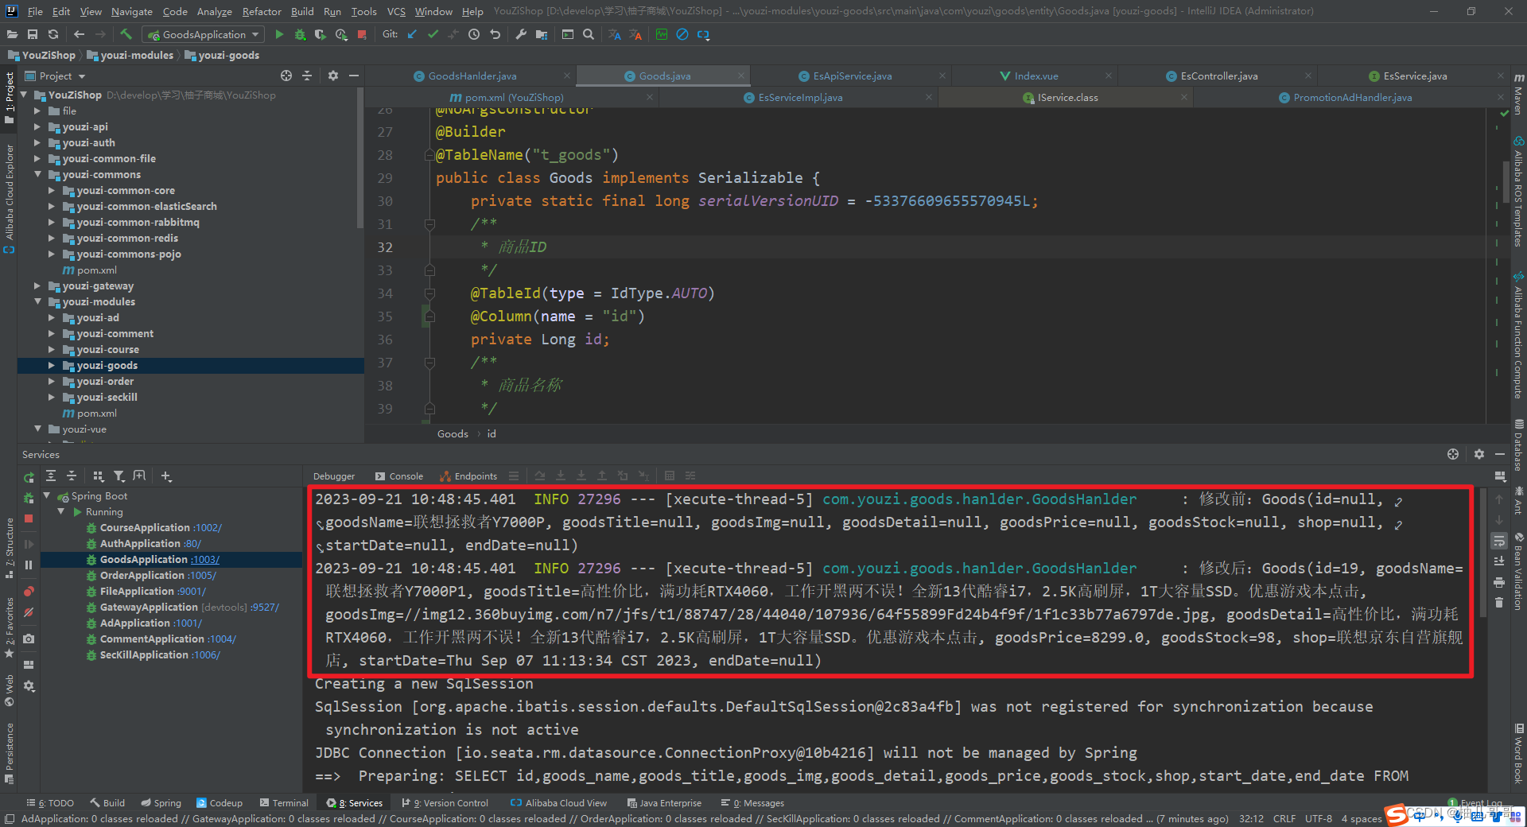Click the Save All disk icon
The width and height of the screenshot is (1527, 827).
(x=33, y=34)
